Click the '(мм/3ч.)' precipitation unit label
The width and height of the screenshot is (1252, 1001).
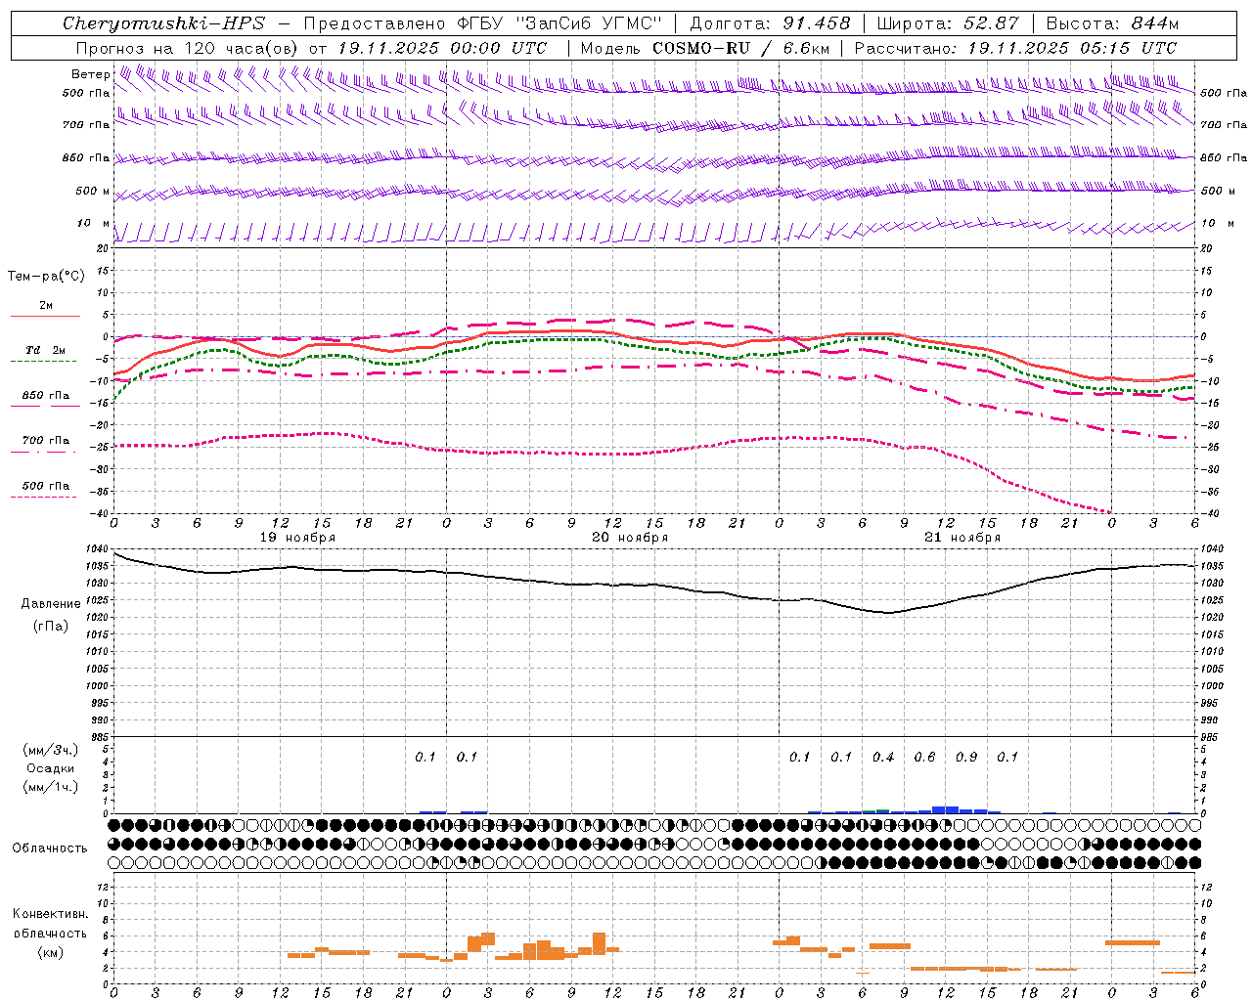pos(51,750)
